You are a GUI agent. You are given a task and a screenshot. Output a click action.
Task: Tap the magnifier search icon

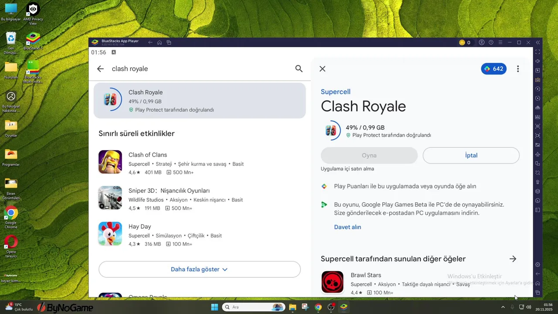click(299, 68)
